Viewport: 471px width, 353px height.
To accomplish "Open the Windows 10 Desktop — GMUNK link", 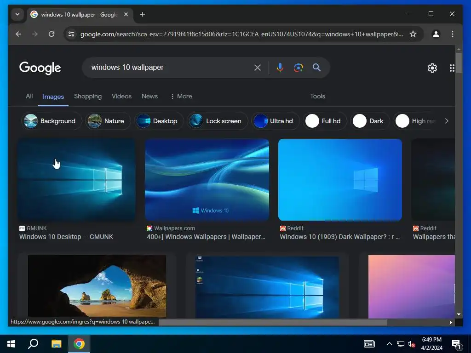I will (x=66, y=237).
